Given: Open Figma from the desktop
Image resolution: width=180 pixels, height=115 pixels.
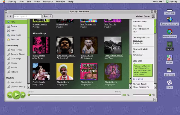Looking at the screenshot, I should pyautogui.click(x=169, y=58).
